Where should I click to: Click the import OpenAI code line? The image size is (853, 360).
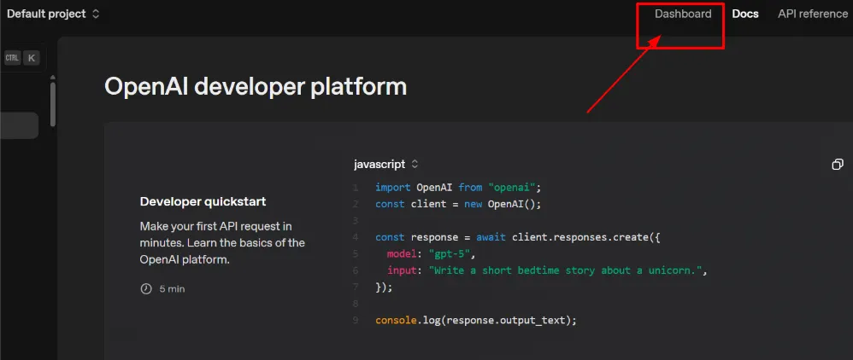pos(458,187)
